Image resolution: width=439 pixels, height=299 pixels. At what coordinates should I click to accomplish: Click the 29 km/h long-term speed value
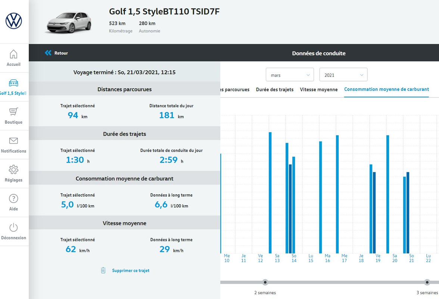click(171, 249)
